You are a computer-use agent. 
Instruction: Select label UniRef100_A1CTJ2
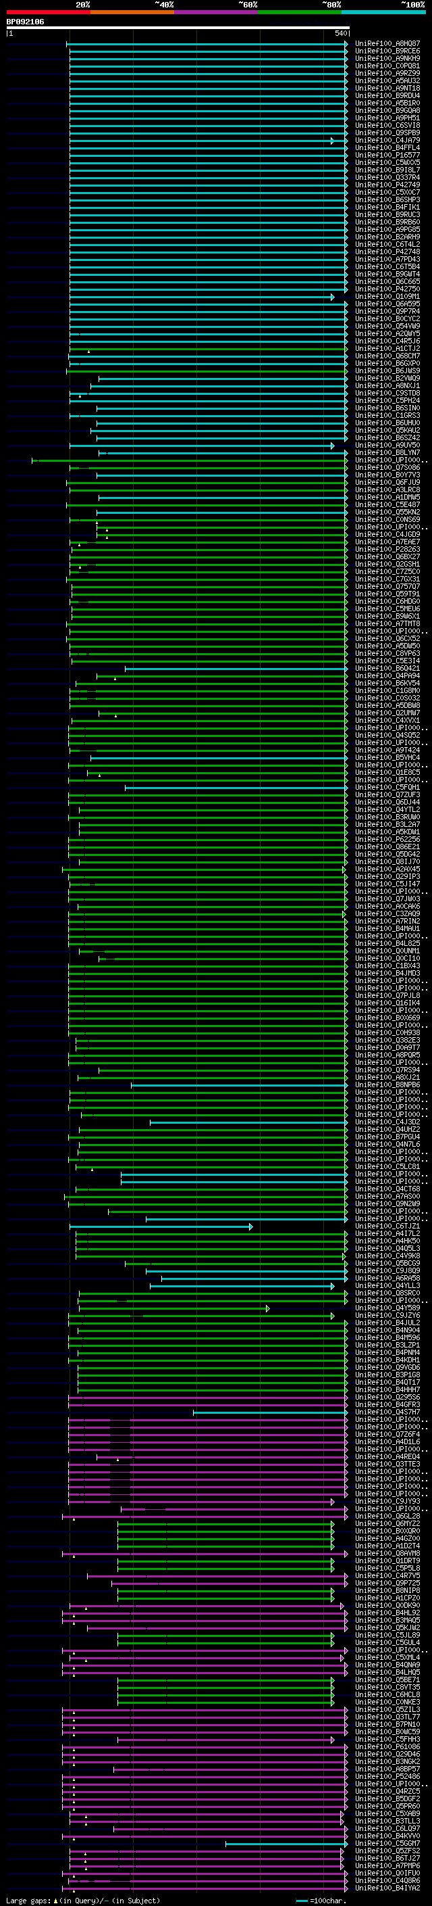point(387,348)
